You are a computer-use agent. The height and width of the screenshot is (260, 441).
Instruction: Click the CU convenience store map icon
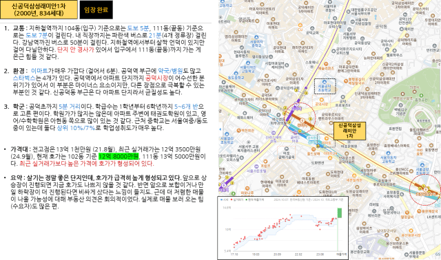pos(300,26)
